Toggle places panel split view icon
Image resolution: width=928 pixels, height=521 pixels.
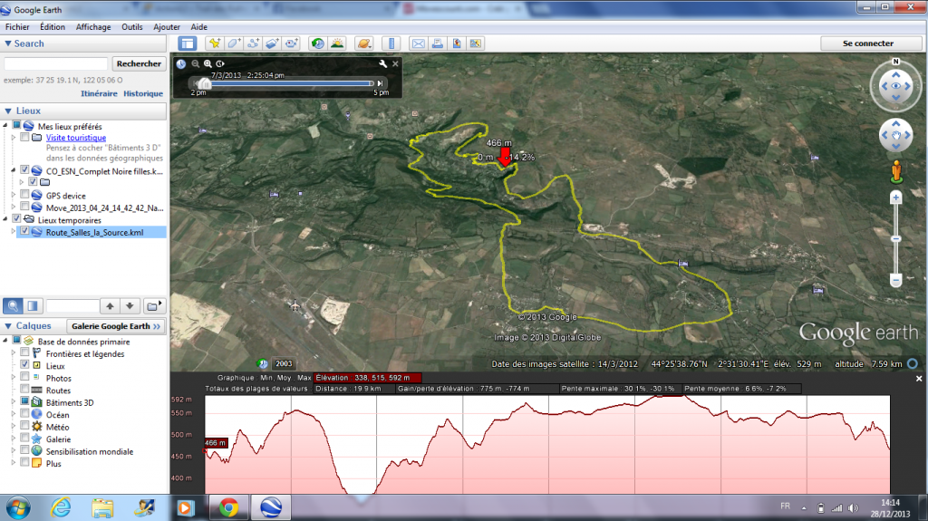[x=33, y=305]
